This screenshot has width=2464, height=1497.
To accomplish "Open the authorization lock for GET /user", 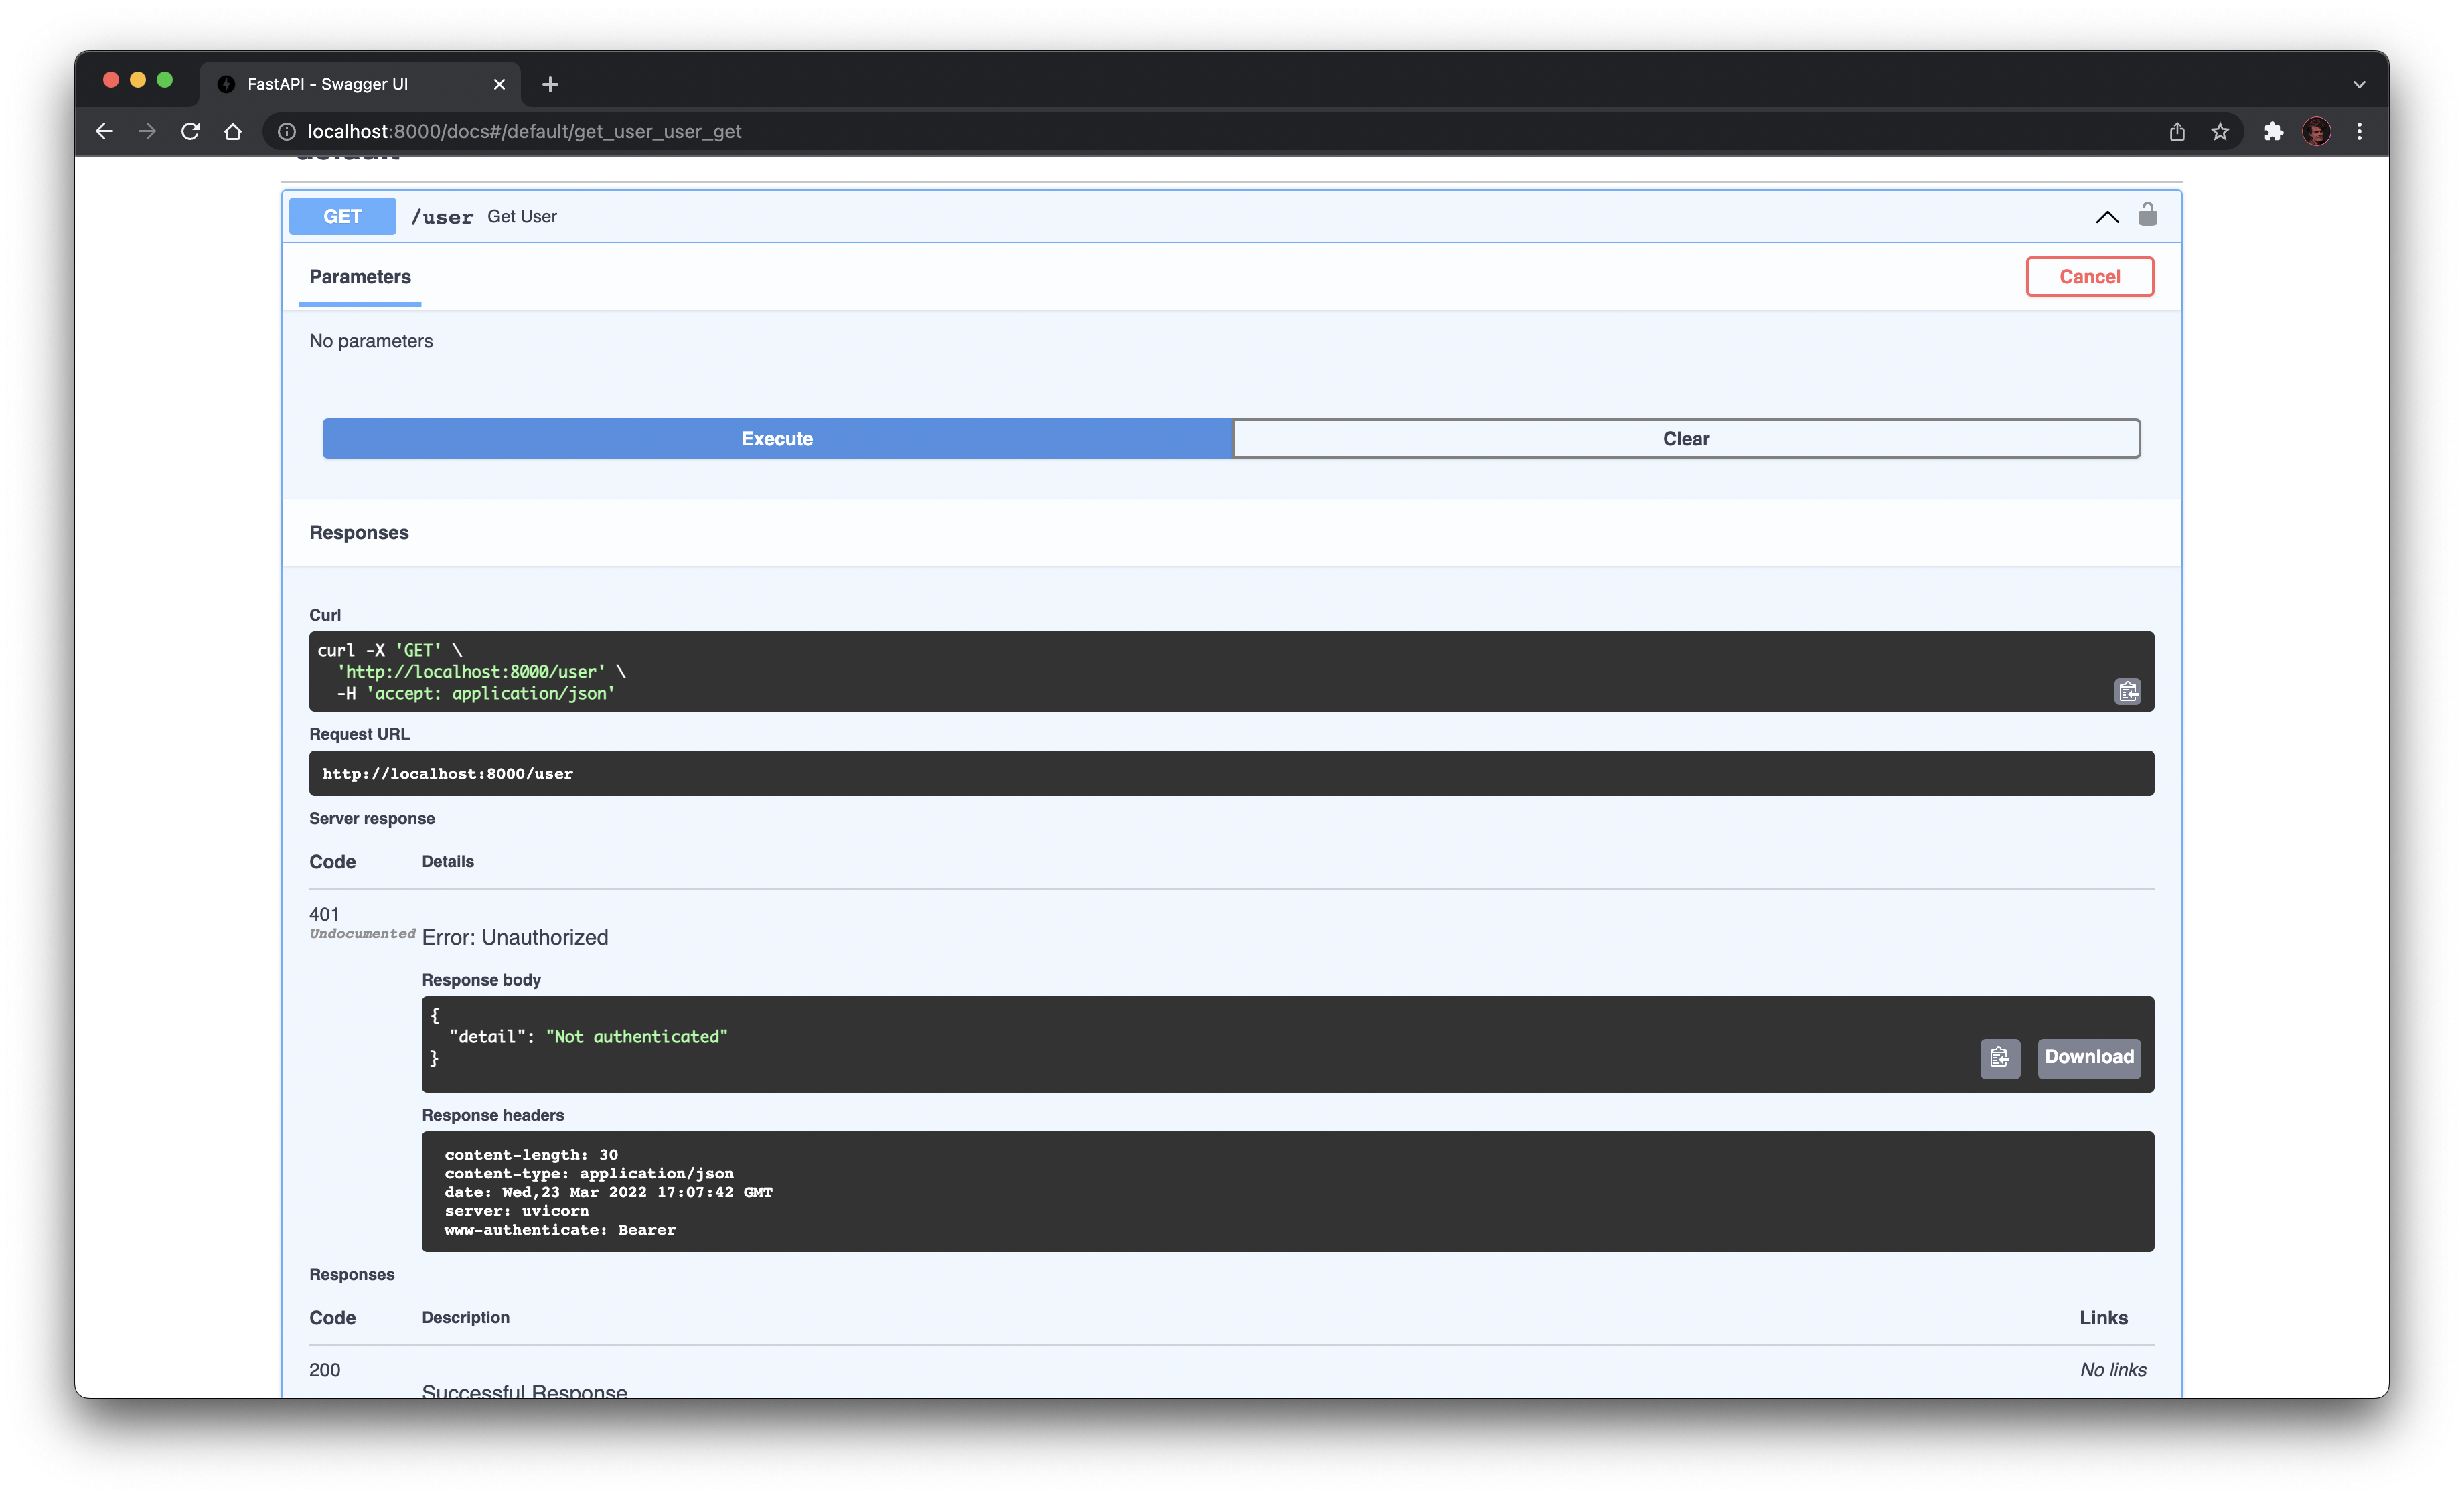I will pyautogui.click(x=2147, y=214).
